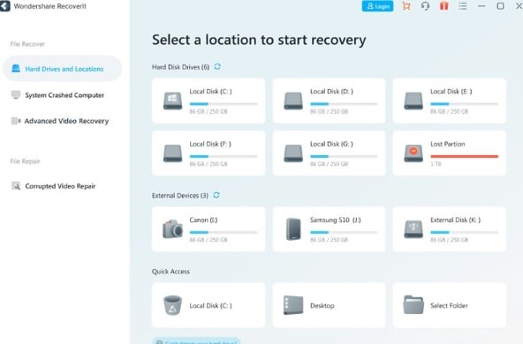
Task: Click the Canon camera device icon
Action: tap(172, 228)
